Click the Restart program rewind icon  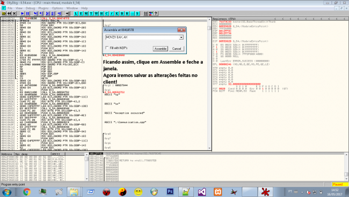(x=9, y=13)
